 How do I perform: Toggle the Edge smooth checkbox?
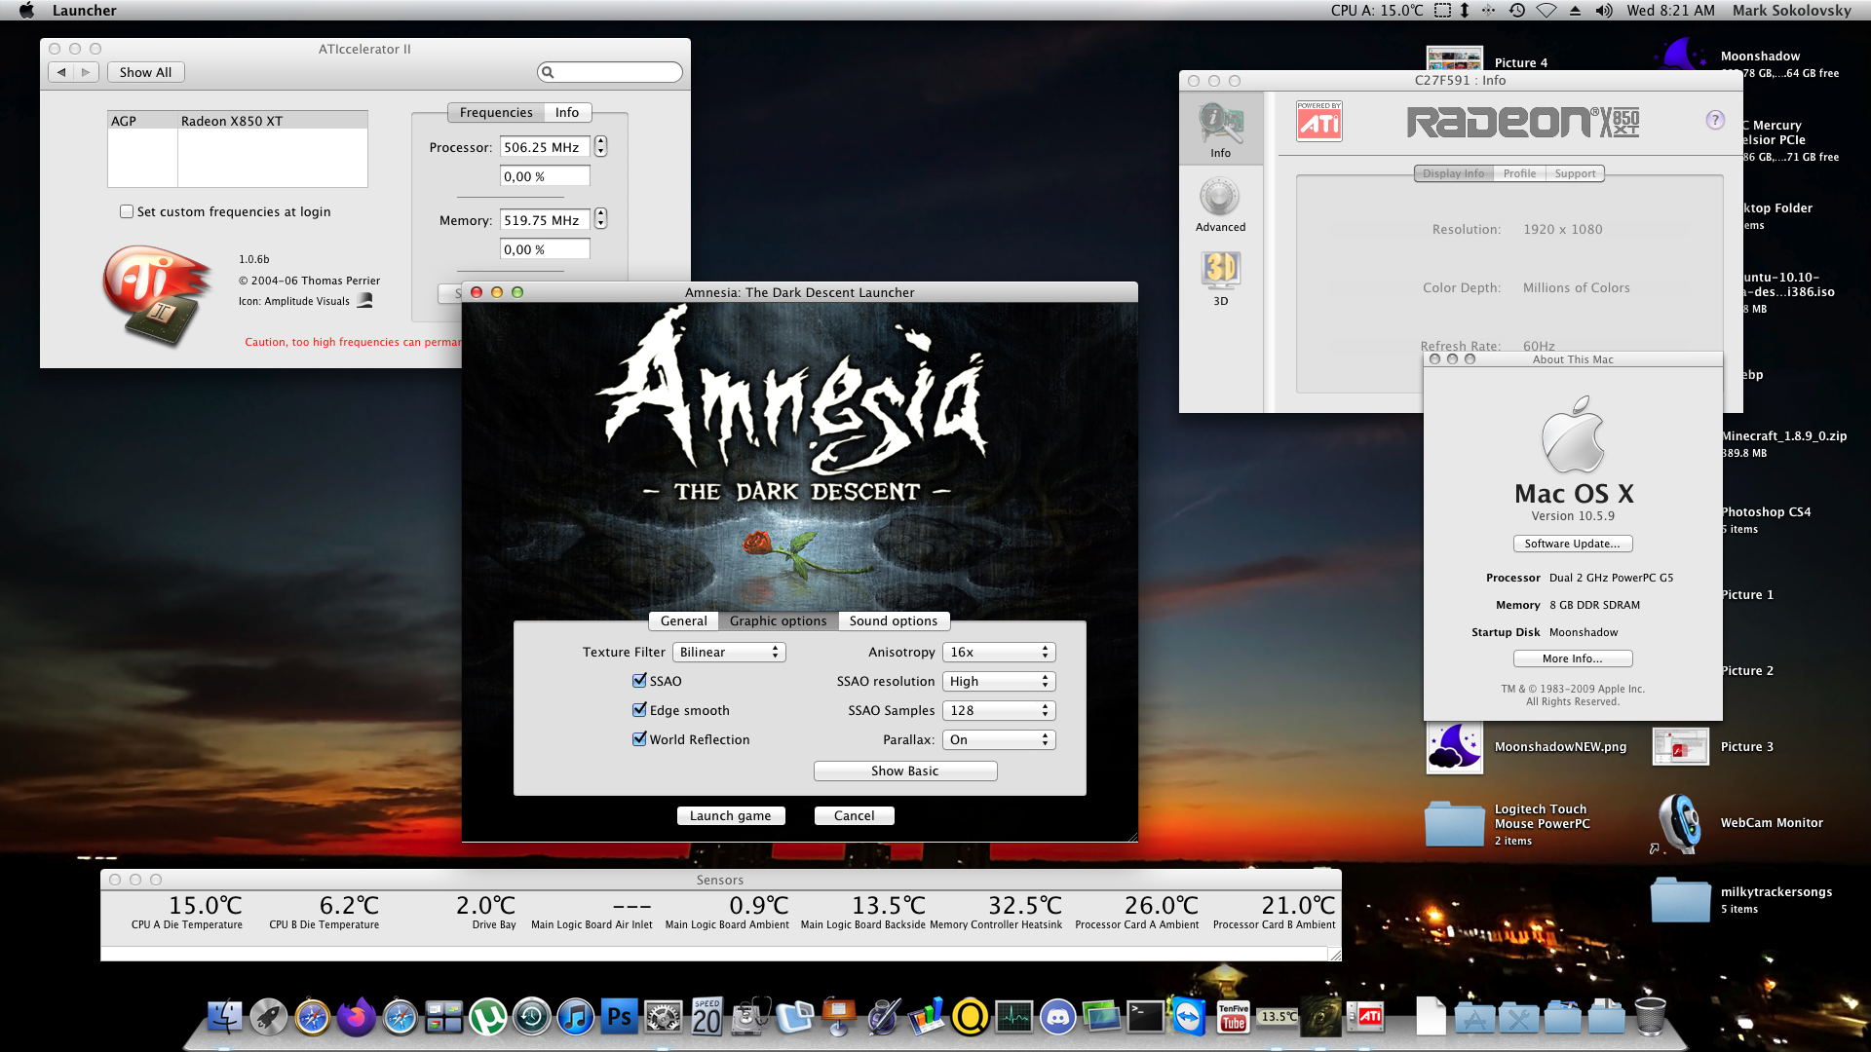639,710
